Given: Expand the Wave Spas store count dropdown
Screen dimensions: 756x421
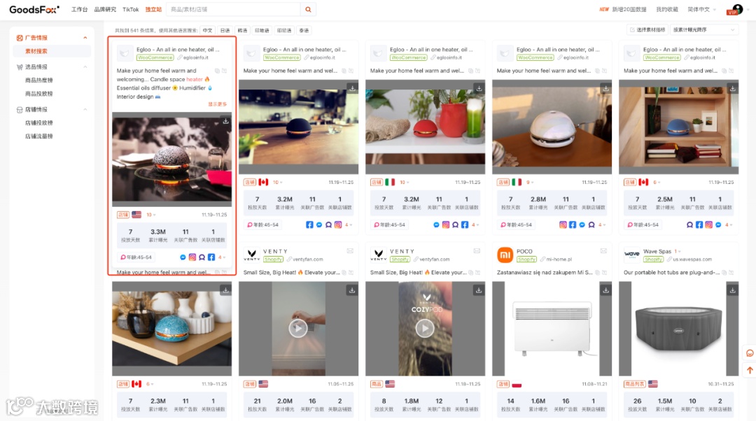Looking at the screenshot, I should click(678, 251).
